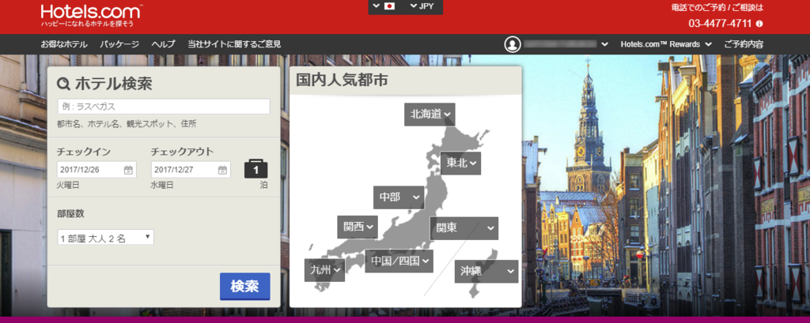Open the パッケージ menu item

[119, 44]
